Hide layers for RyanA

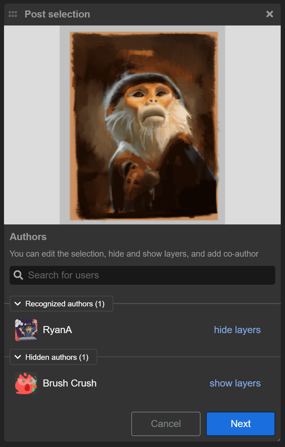click(237, 330)
